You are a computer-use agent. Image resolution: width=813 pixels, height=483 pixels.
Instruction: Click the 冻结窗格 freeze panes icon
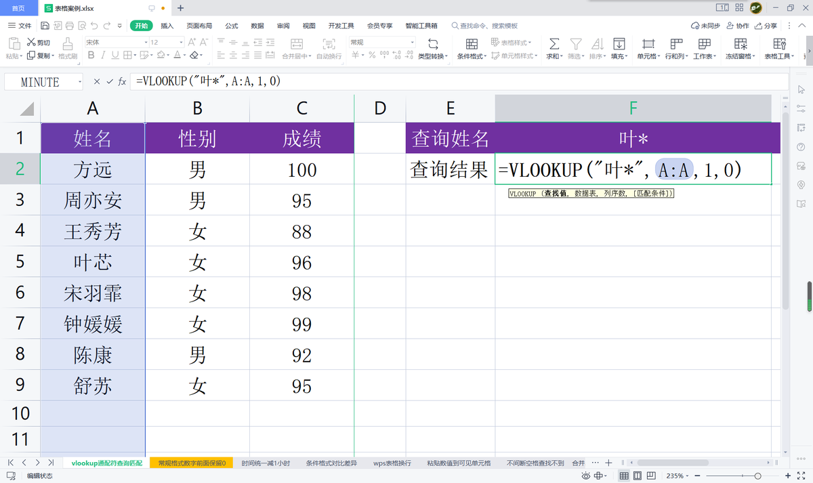tap(740, 43)
